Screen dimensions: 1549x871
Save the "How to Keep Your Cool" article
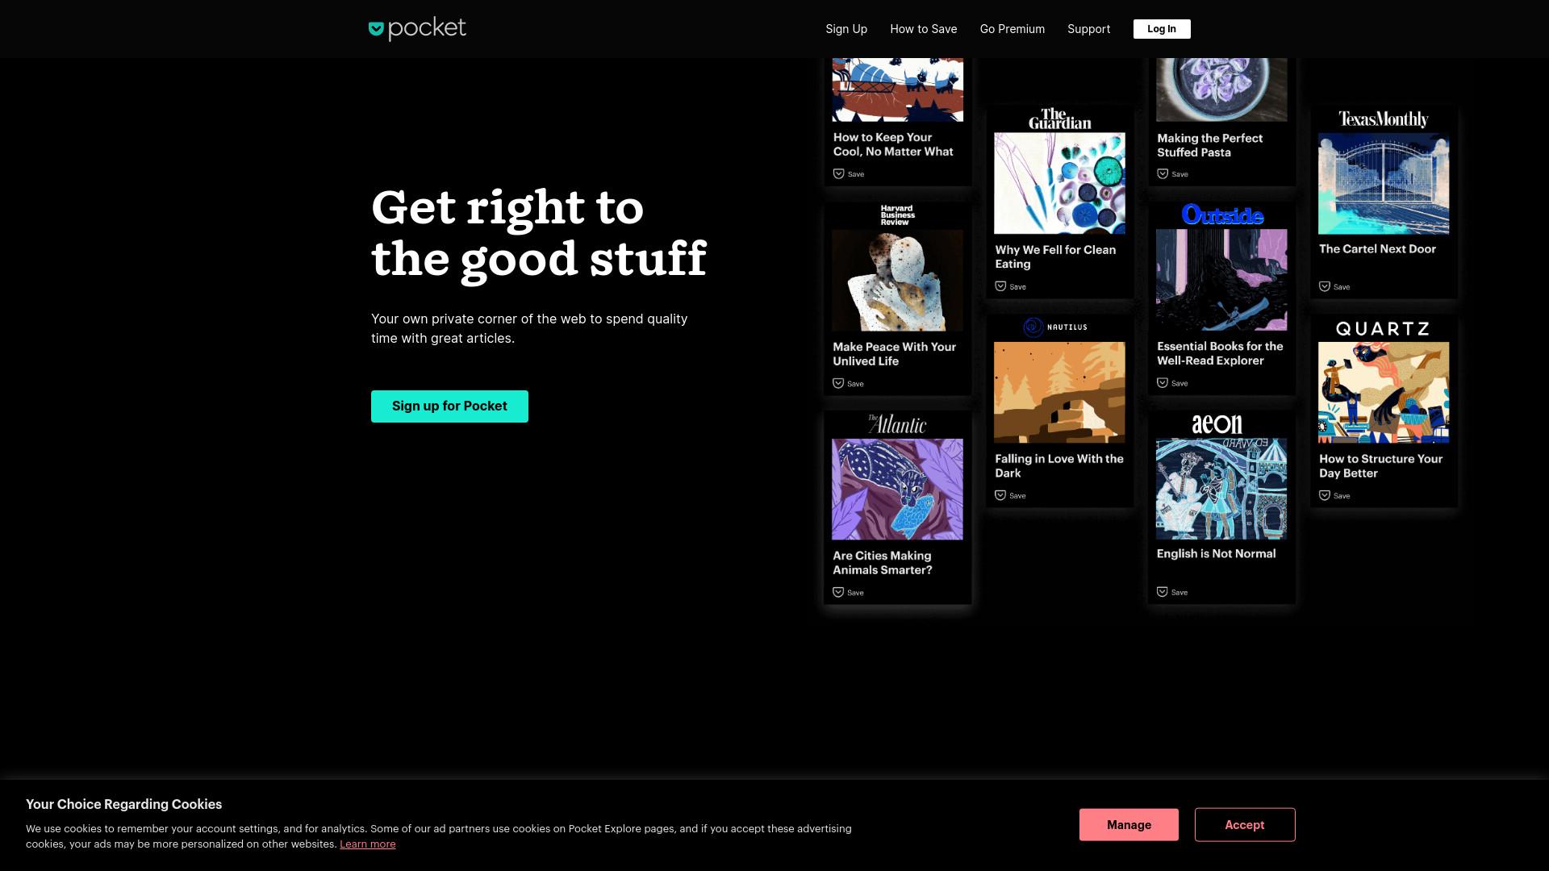pyautogui.click(x=848, y=174)
